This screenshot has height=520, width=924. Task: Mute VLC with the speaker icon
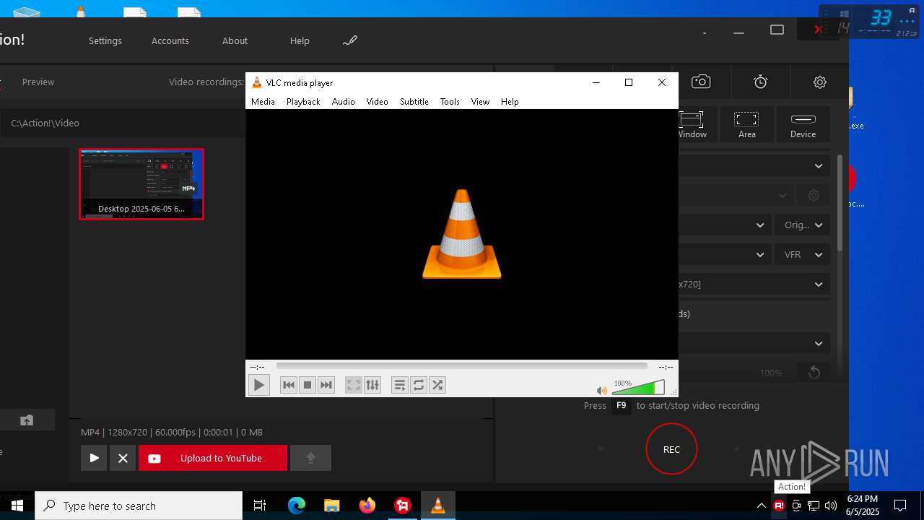coord(602,390)
